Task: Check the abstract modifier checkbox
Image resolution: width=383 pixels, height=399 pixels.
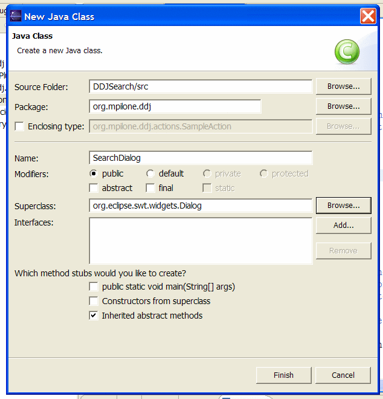Action: point(94,188)
